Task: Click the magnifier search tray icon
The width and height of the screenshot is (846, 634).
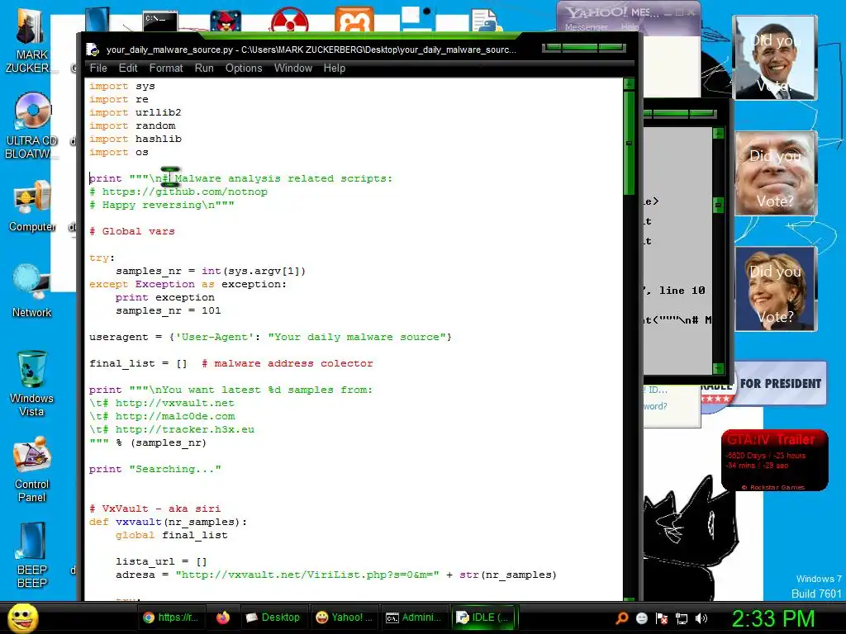Action: click(622, 617)
